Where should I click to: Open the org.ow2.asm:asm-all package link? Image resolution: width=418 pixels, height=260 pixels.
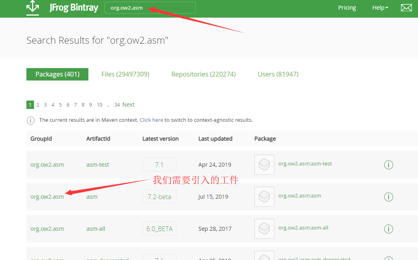click(303, 228)
